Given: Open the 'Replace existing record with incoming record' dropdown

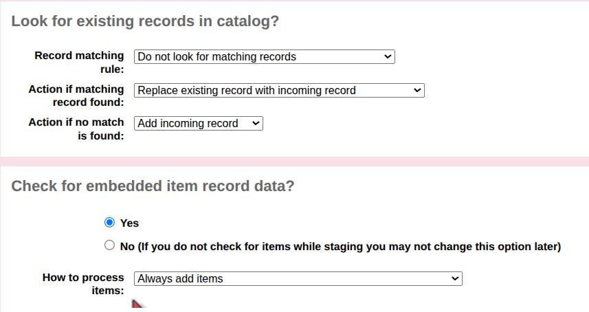Looking at the screenshot, I should pyautogui.click(x=279, y=91).
